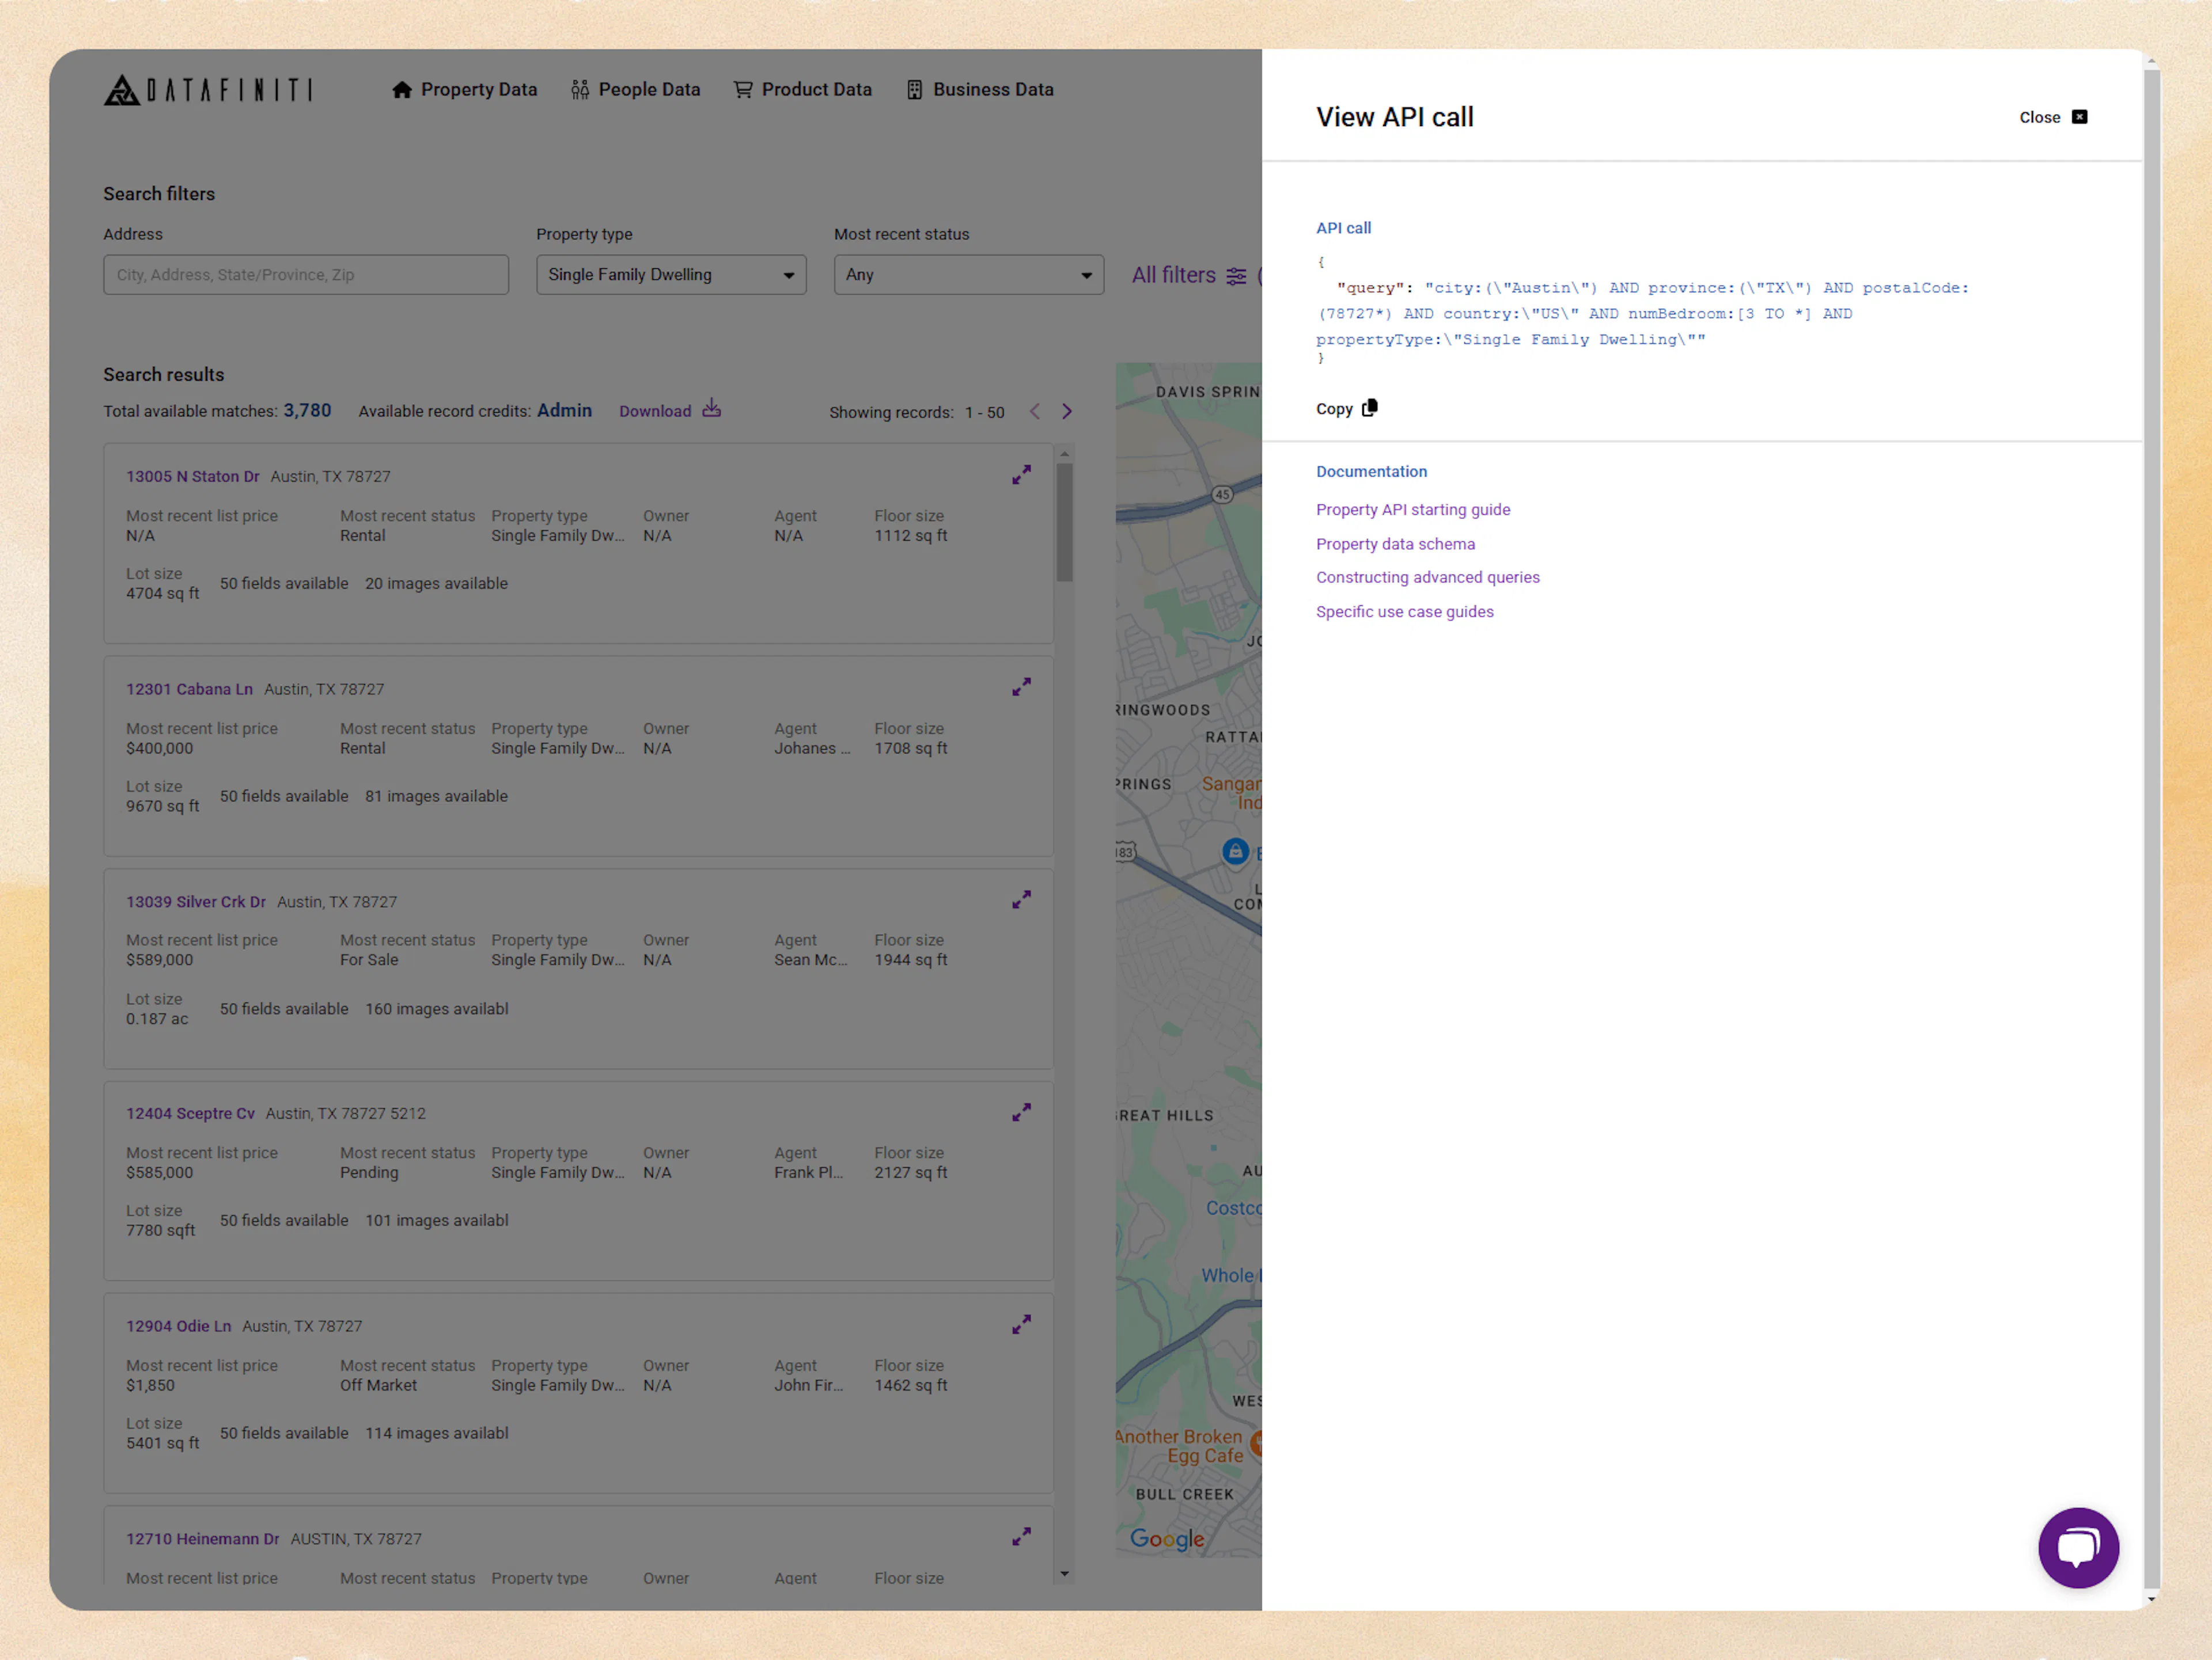
Task: Click the All filters sliders icon
Action: coord(1237,275)
